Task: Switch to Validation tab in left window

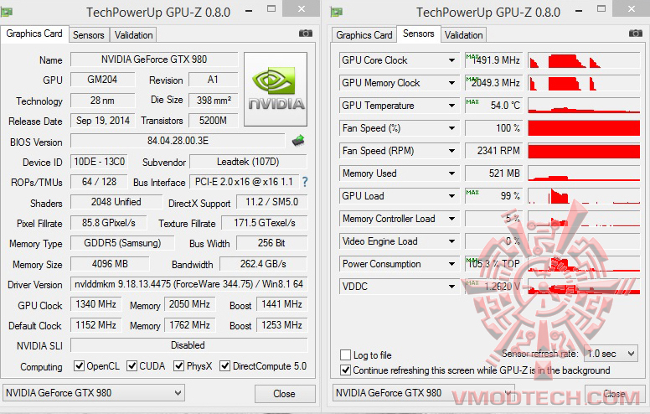Action: (x=133, y=35)
